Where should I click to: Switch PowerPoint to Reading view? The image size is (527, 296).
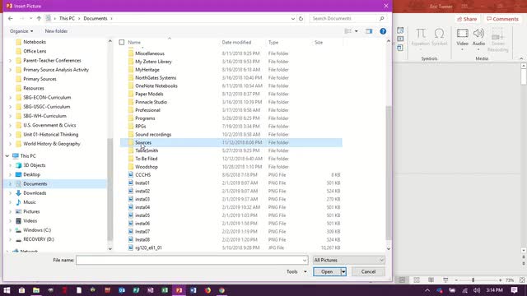tap(431, 280)
